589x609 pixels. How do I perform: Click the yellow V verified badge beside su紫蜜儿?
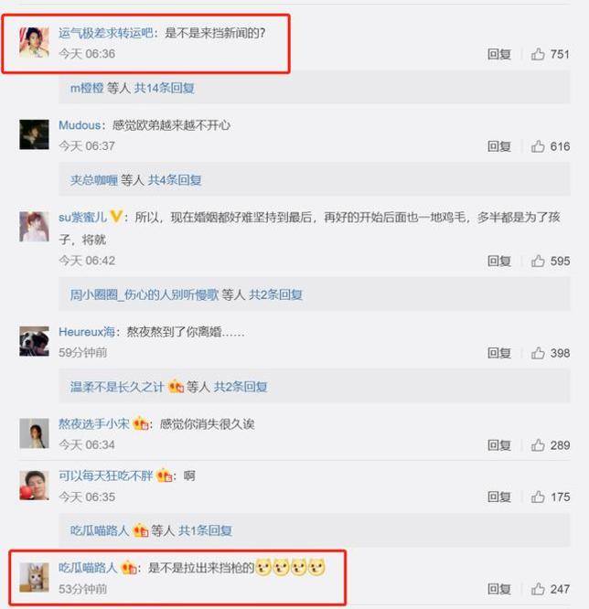[116, 217]
